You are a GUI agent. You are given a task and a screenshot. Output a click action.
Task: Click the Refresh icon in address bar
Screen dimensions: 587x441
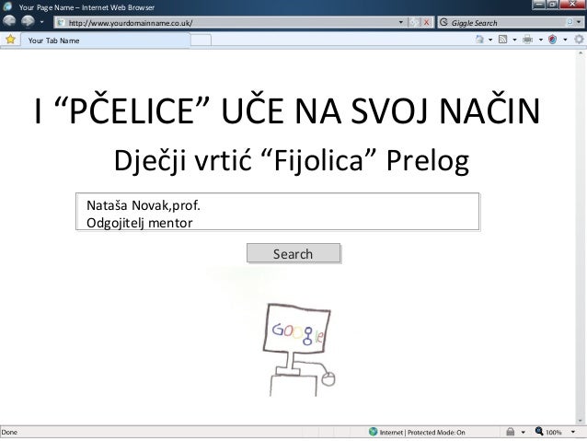(x=414, y=22)
